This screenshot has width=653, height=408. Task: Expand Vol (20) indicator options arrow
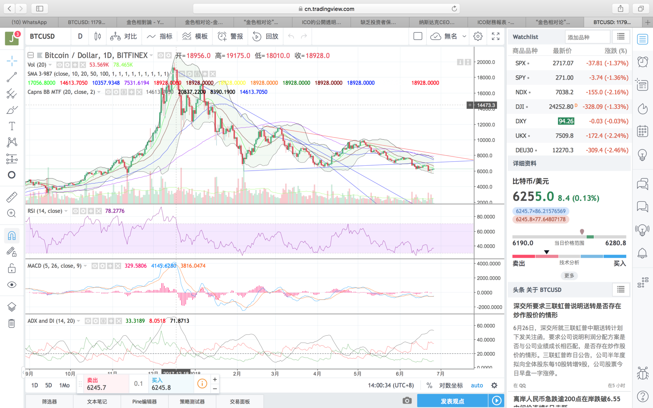(x=50, y=65)
